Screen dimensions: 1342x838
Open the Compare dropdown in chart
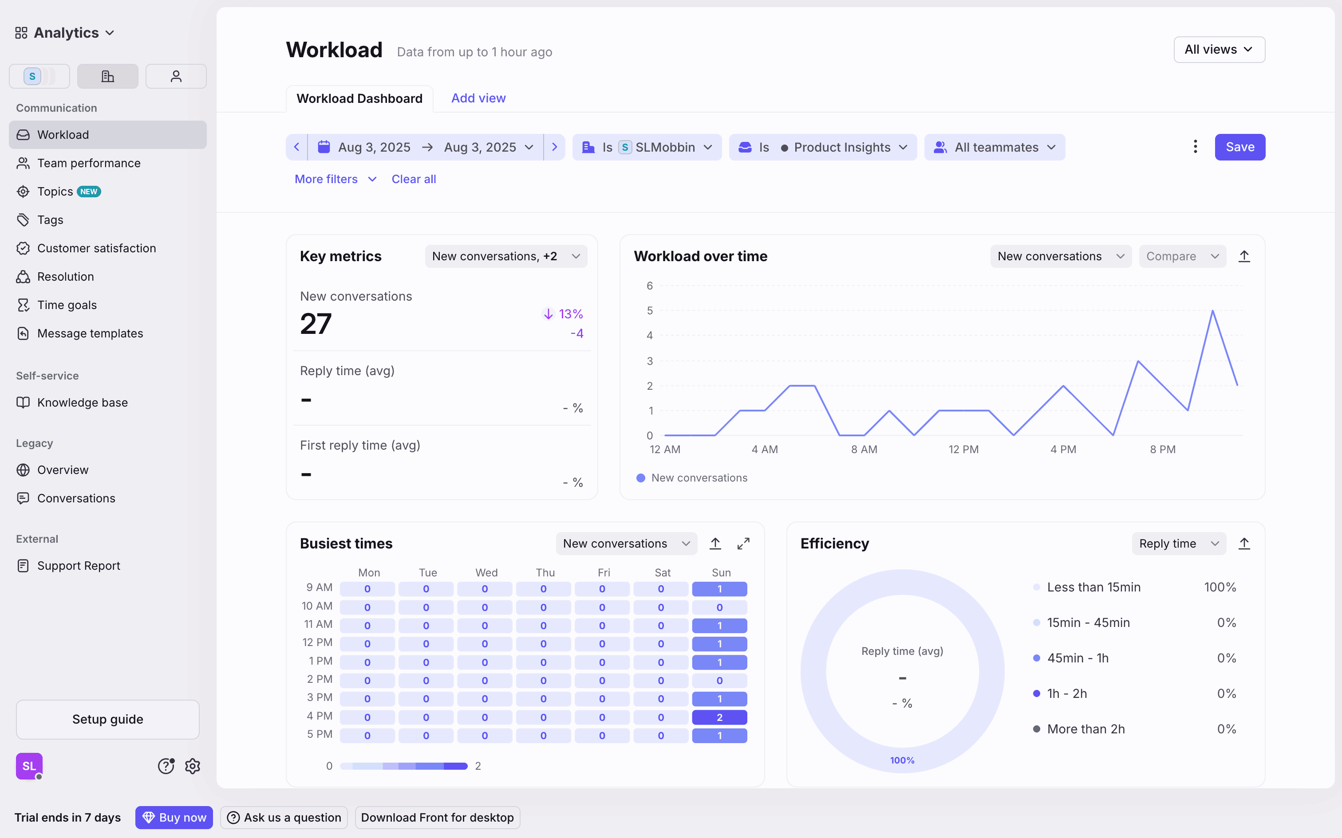tap(1182, 256)
